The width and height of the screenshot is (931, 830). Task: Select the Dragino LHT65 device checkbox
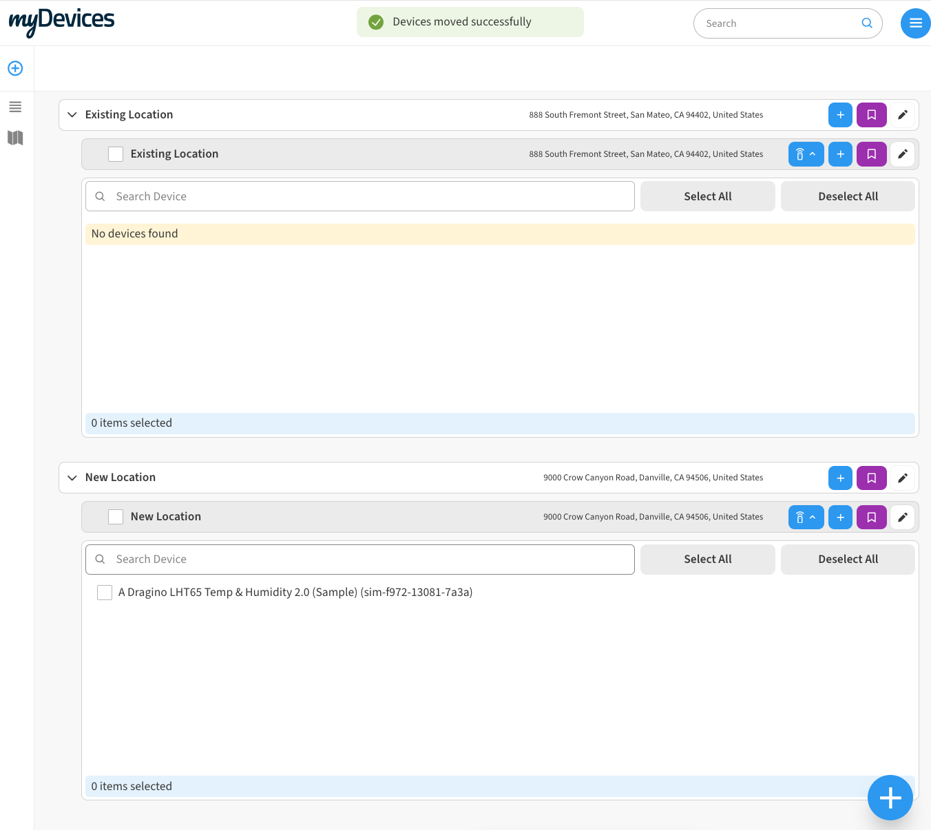[x=105, y=593]
